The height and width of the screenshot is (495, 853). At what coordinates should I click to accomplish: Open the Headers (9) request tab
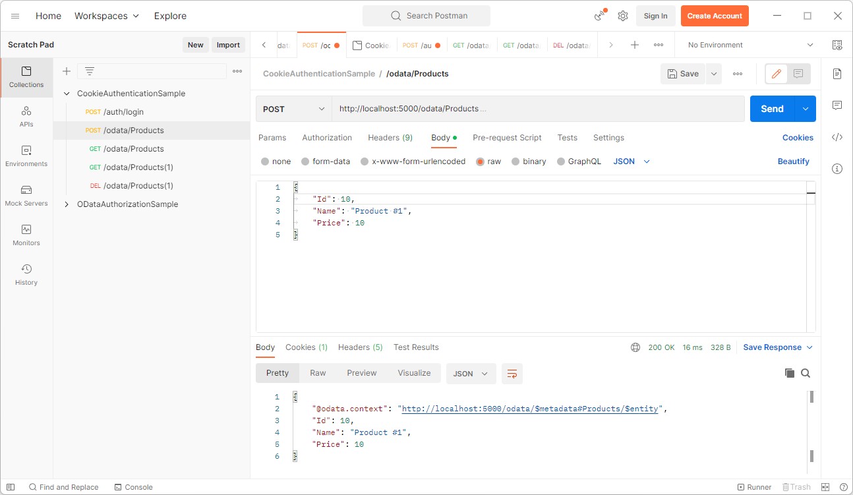390,138
